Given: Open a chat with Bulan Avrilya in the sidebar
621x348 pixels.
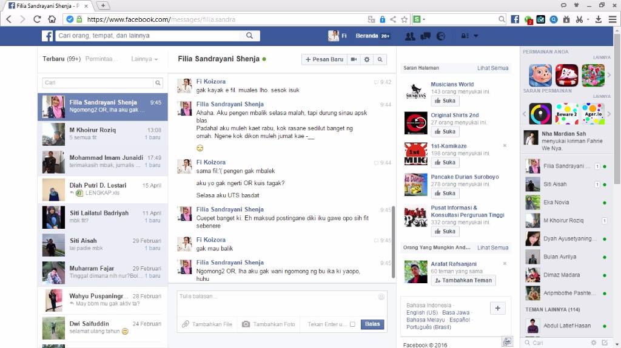Looking at the screenshot, I should (x=566, y=257).
